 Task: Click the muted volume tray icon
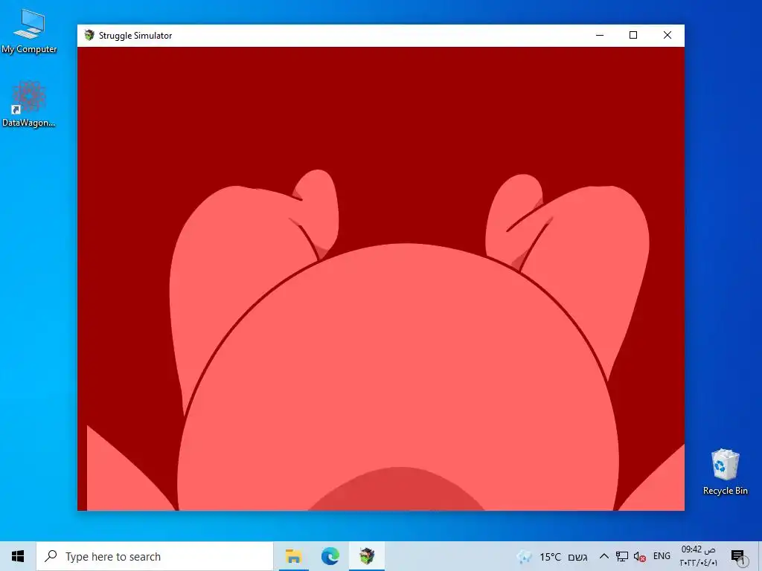pyautogui.click(x=639, y=557)
